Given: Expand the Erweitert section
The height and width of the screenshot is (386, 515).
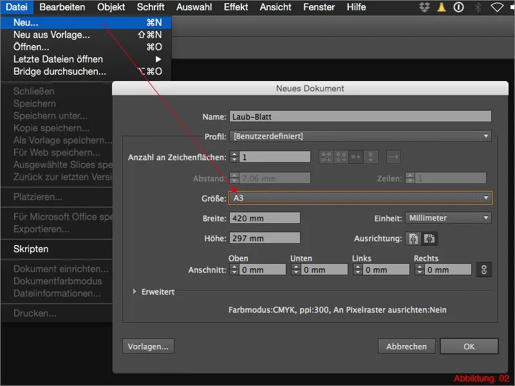Looking at the screenshot, I should 135,291.
